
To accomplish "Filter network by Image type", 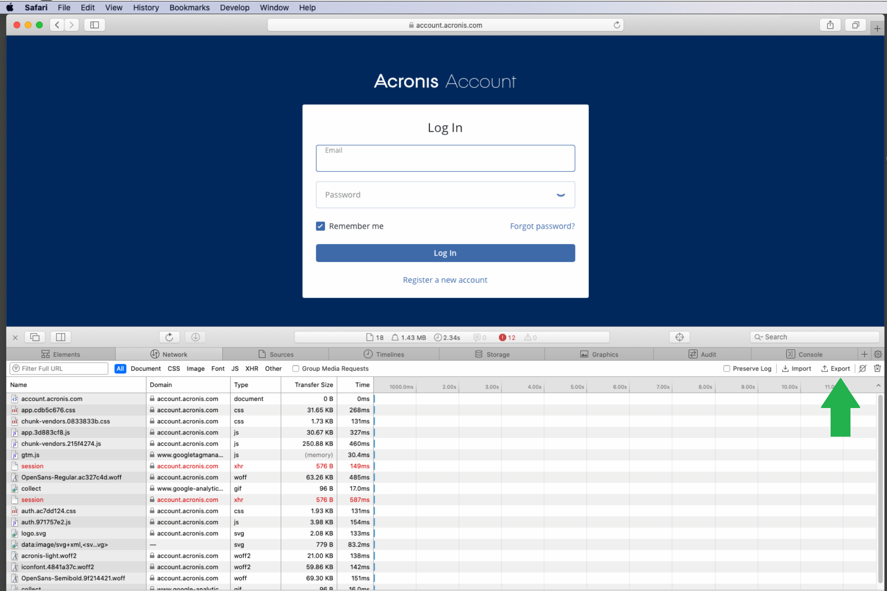I will pyautogui.click(x=196, y=369).
